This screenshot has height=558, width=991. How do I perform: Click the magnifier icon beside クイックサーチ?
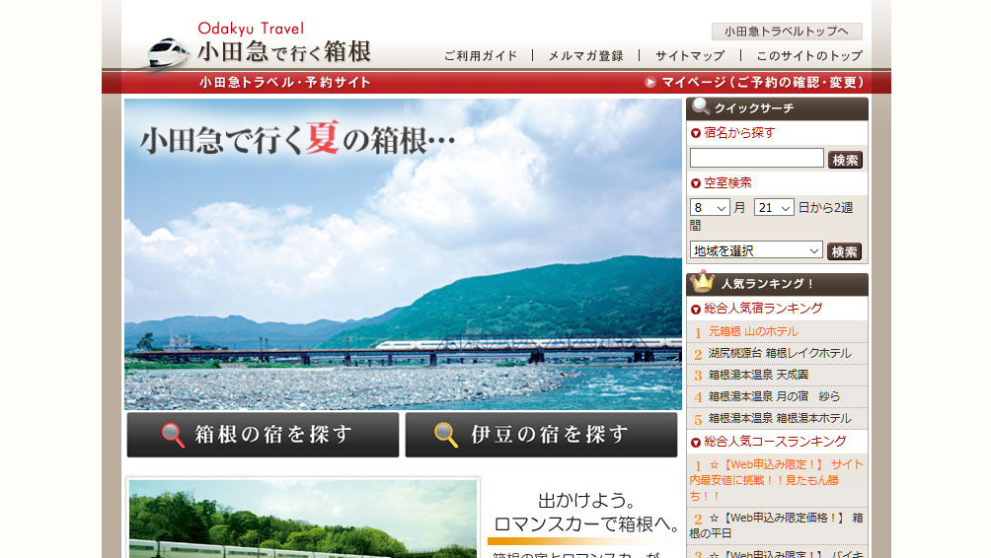point(700,106)
